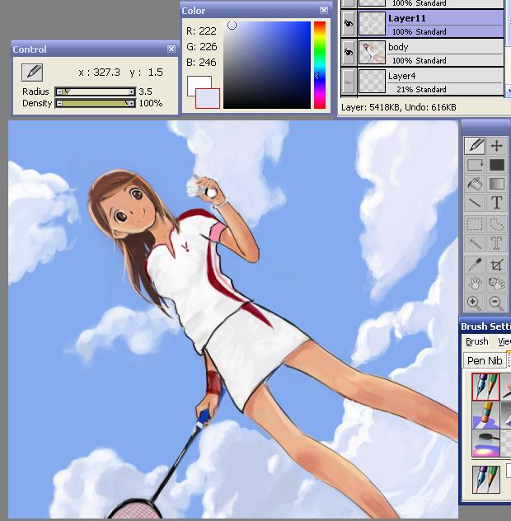Open the View menu in Brush Settings
Image resolution: width=511 pixels, height=521 pixels.
click(x=504, y=341)
